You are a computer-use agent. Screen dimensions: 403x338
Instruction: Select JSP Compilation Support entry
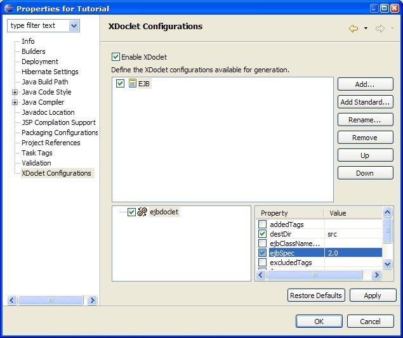click(x=58, y=122)
